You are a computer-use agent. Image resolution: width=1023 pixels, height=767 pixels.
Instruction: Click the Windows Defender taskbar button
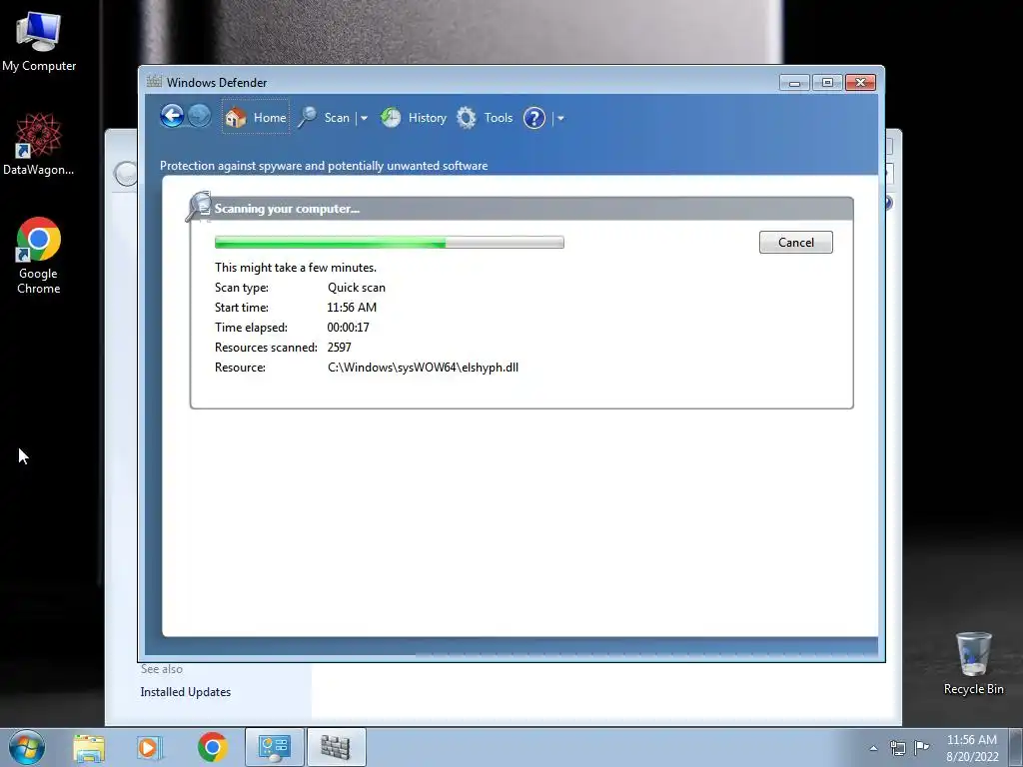click(336, 747)
